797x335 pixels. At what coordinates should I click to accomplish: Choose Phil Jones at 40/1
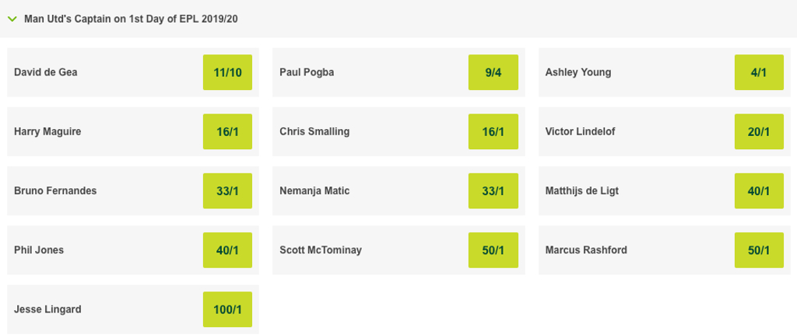(x=227, y=250)
